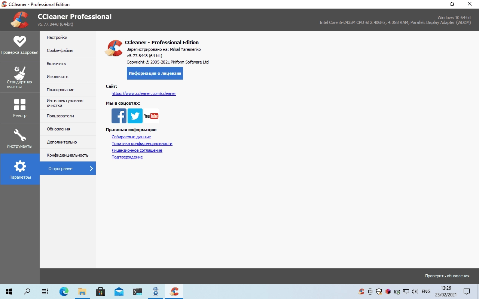Open the YouTube channel icon

pos(151,116)
